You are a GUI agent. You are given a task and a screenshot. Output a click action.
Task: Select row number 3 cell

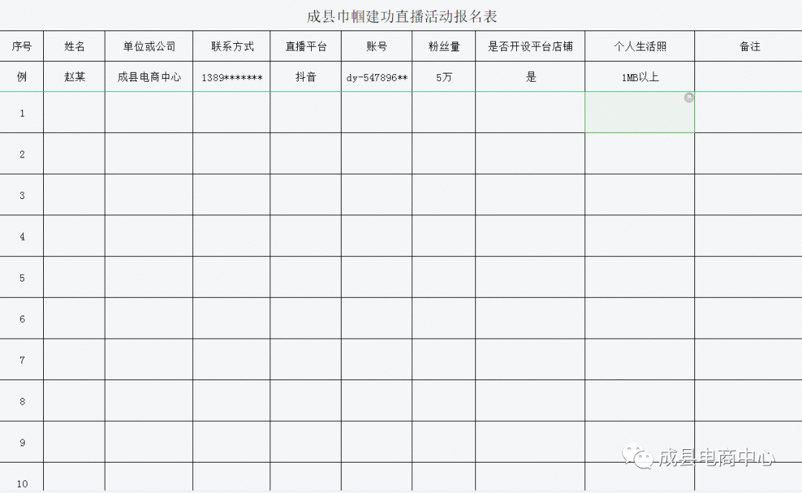click(22, 195)
